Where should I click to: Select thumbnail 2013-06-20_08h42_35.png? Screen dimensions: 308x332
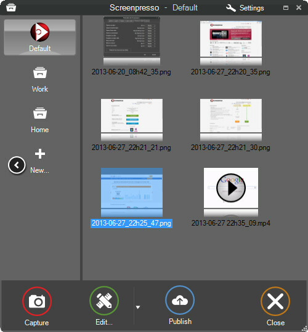(x=132, y=41)
